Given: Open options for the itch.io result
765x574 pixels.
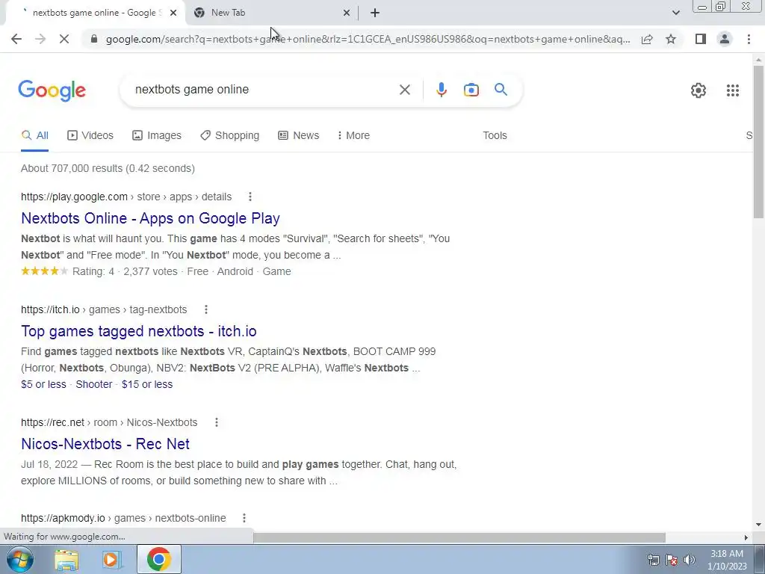Looking at the screenshot, I should pos(206,309).
